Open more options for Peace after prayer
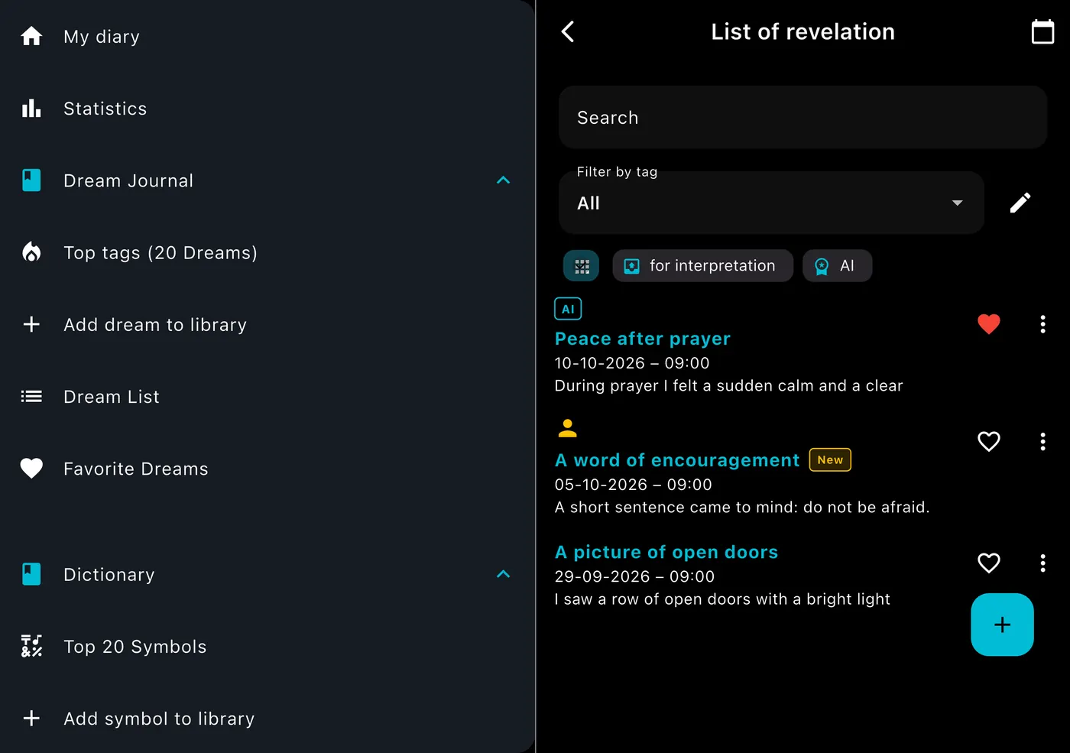The width and height of the screenshot is (1070, 753). pos(1042,324)
